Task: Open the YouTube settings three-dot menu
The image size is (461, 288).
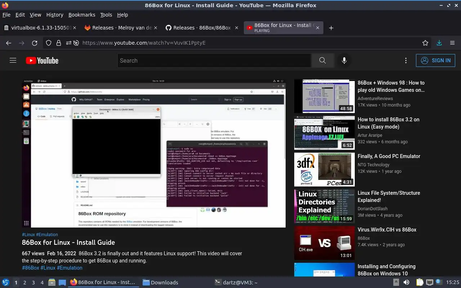Action: point(406,60)
